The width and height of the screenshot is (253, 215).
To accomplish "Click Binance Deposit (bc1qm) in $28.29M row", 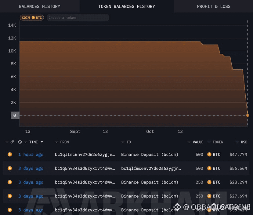I will pos(150,182).
